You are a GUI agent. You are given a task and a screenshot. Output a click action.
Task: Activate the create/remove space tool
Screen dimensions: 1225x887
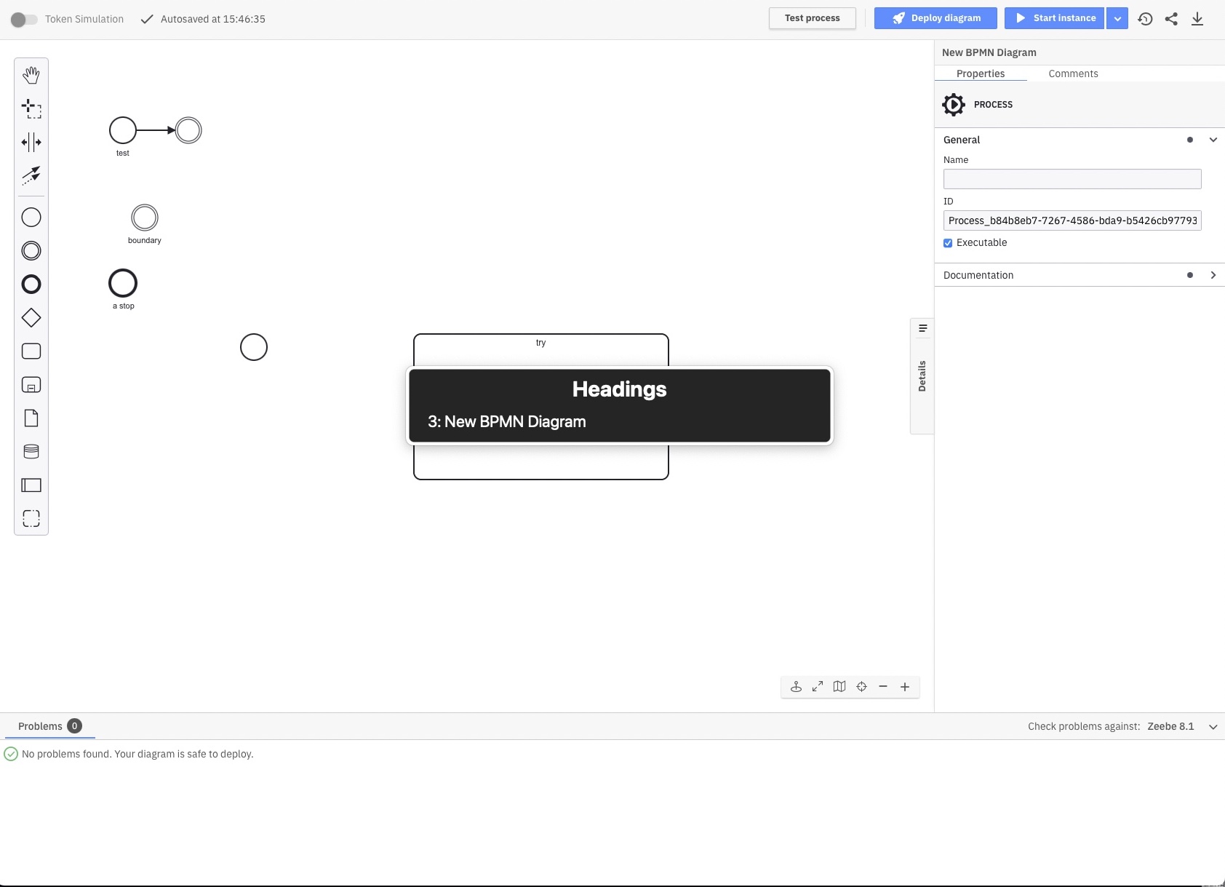[x=31, y=142]
